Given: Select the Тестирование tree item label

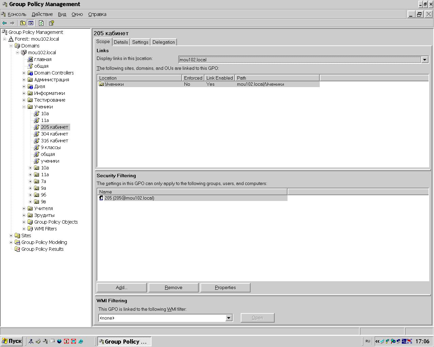Looking at the screenshot, I should [50, 100].
